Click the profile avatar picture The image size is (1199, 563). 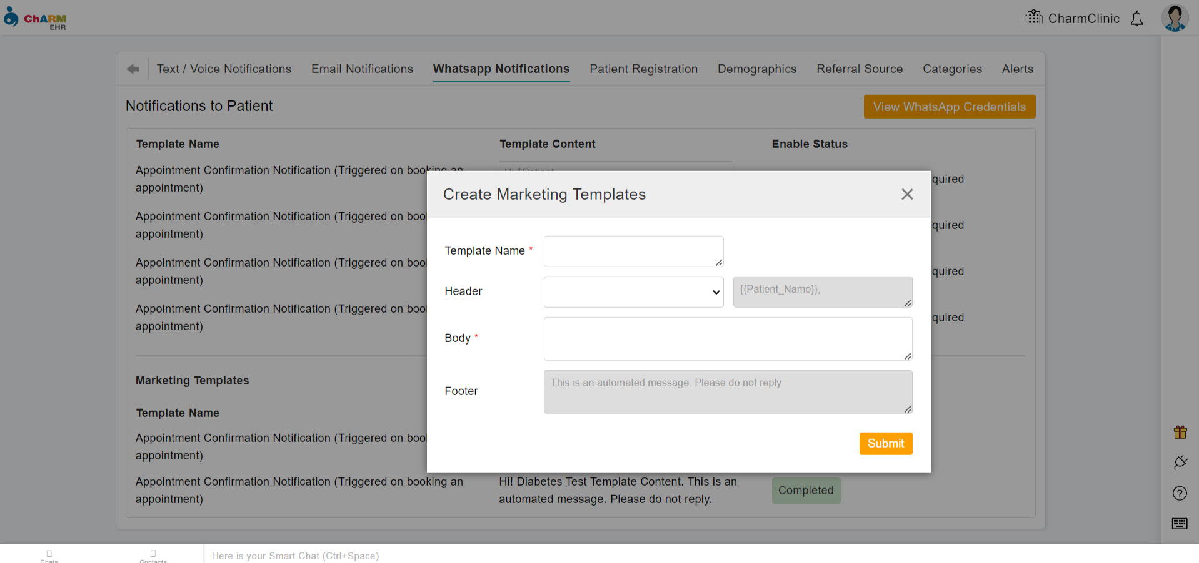tap(1175, 17)
